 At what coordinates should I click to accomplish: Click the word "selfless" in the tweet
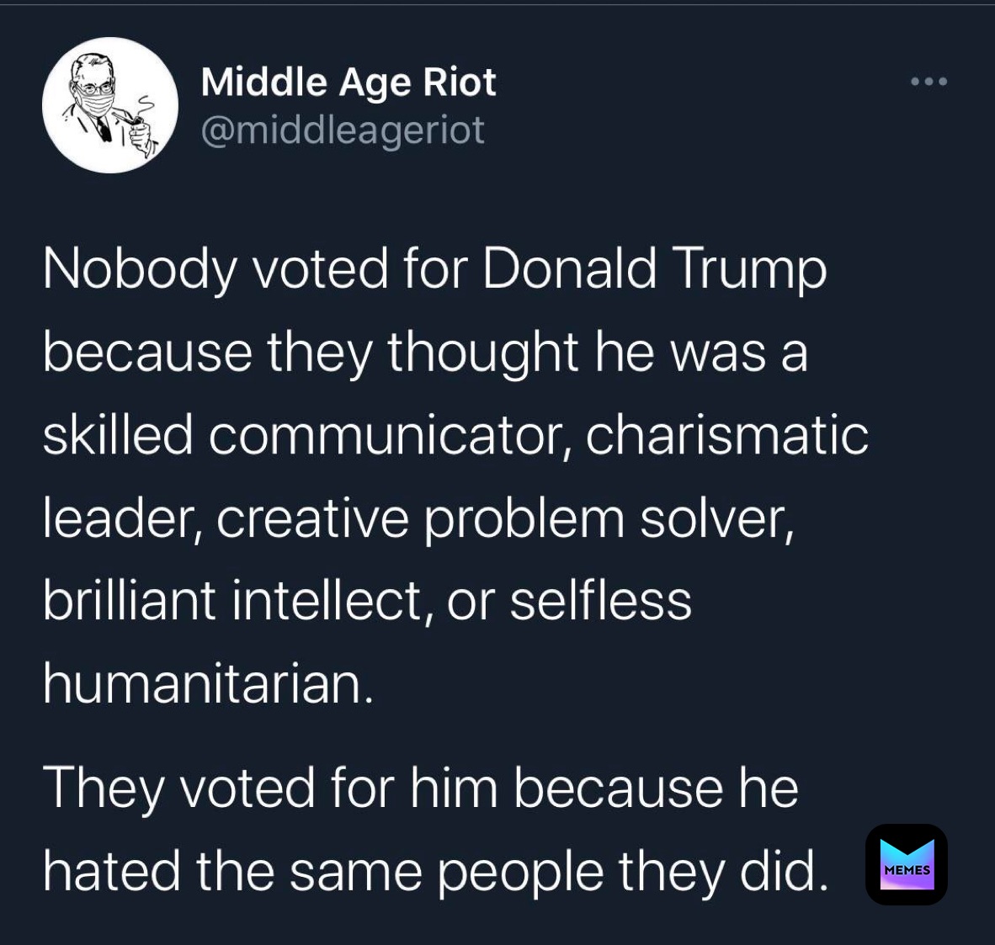click(600, 602)
